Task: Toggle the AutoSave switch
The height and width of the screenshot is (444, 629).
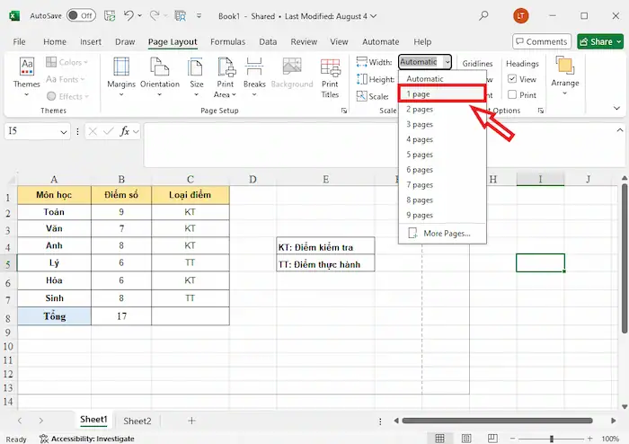Action: pos(82,15)
